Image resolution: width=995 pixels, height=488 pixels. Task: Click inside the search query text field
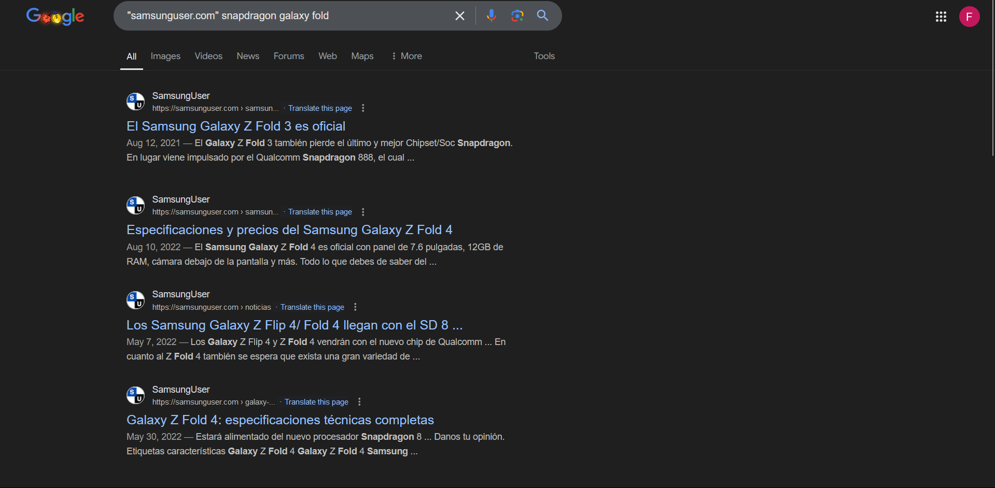[285, 16]
